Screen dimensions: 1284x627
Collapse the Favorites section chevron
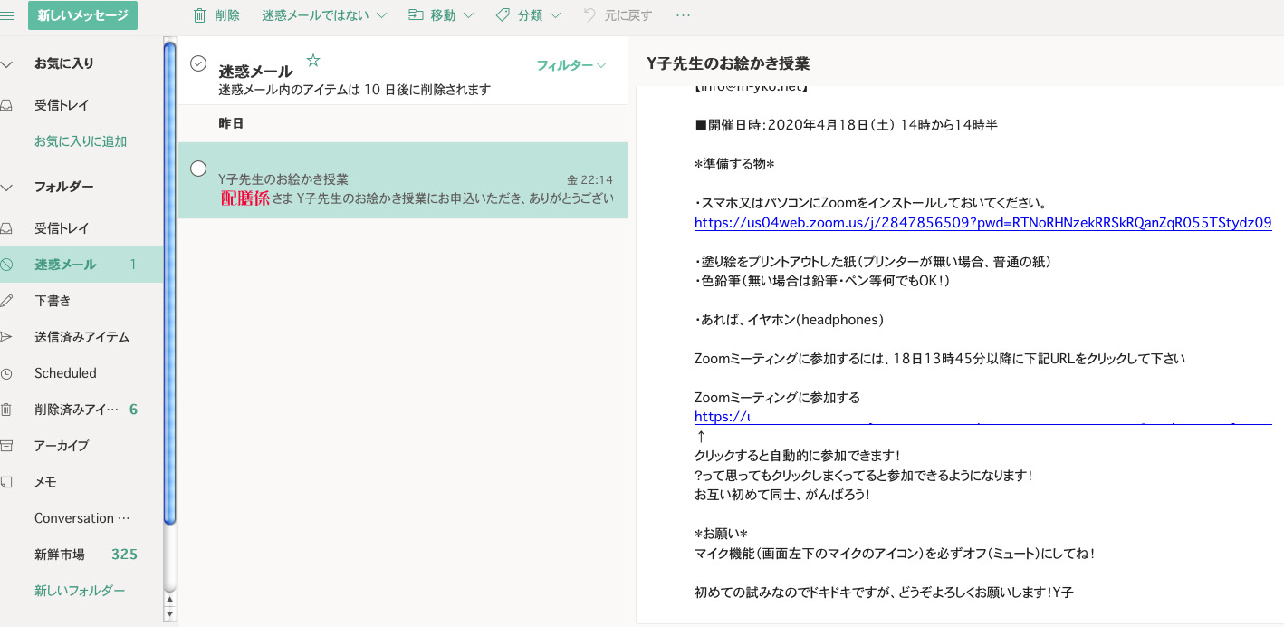(x=7, y=64)
